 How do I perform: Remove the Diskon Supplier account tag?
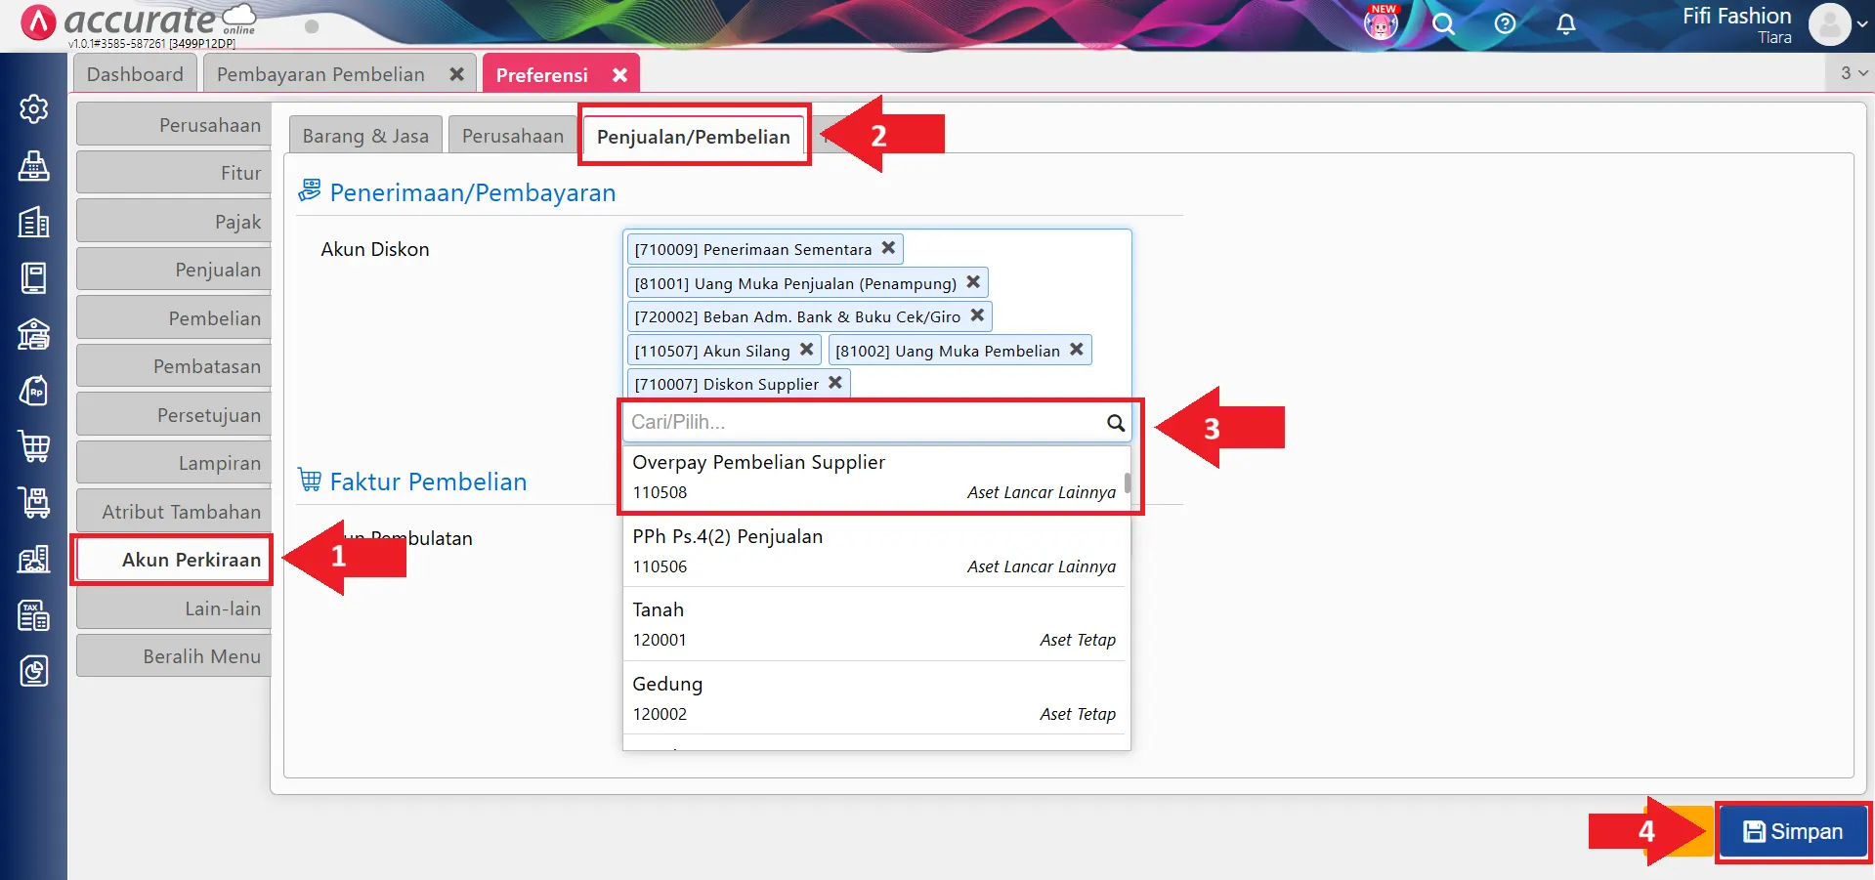click(835, 383)
